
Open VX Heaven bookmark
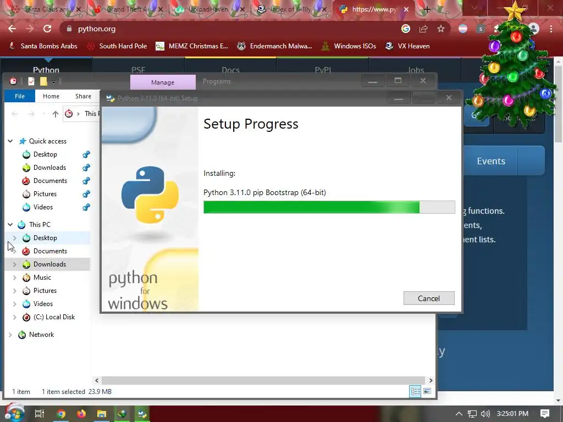point(407,46)
